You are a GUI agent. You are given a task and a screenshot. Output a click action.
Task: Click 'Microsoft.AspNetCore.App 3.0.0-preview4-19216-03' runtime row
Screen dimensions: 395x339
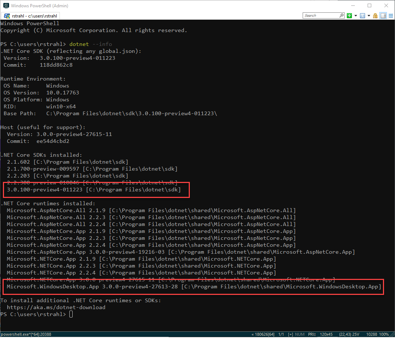tap(181, 252)
